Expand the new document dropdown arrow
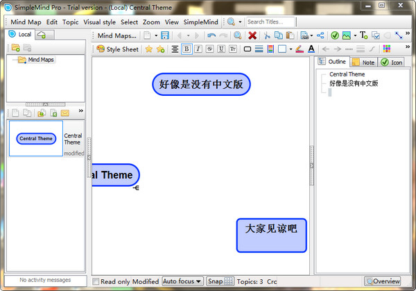Screen dimensions: 416x291 tap(156, 35)
